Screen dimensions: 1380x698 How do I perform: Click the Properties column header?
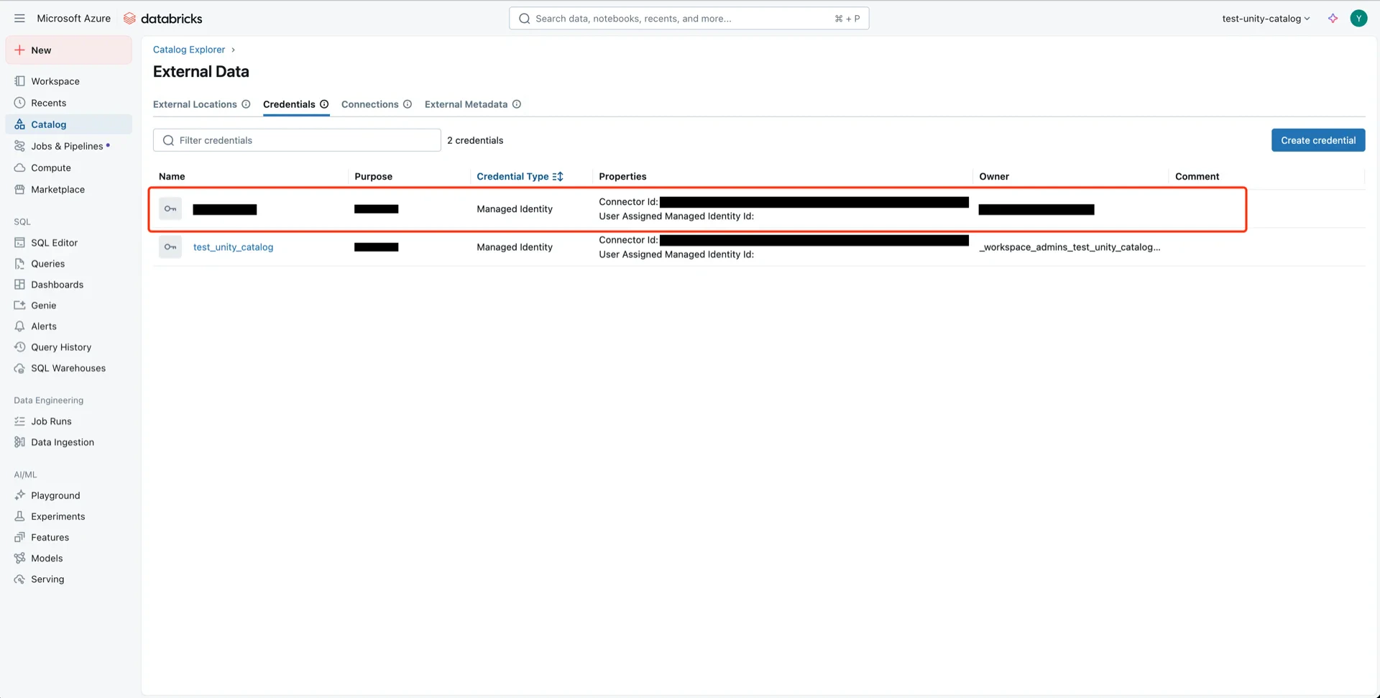pyautogui.click(x=622, y=176)
